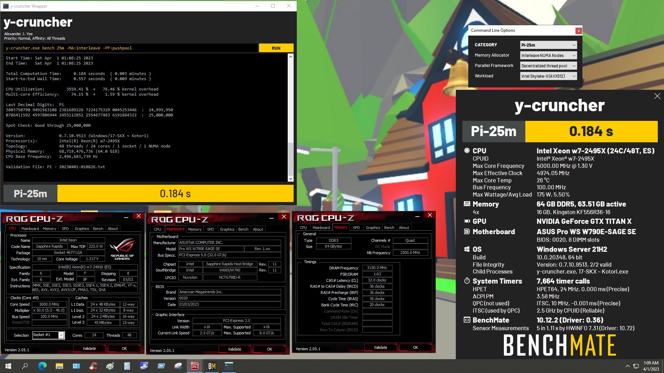Click DRAM Frequency value 3150.0 MHz
Image resolution: width=664 pixels, height=373 pixels.
tap(377, 268)
